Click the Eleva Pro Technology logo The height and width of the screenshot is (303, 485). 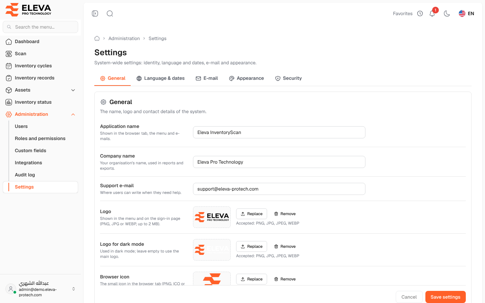tap(28, 9)
